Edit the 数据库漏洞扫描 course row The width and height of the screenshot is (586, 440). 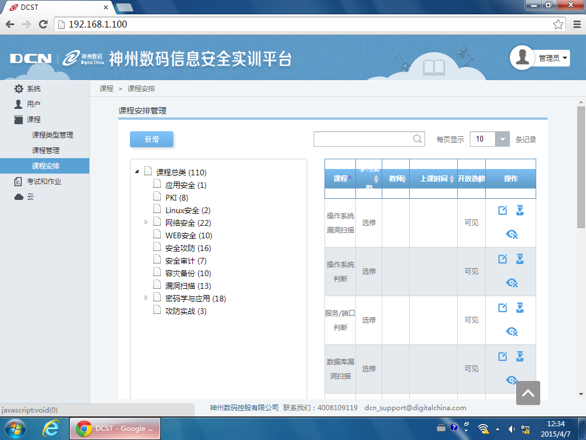(502, 356)
